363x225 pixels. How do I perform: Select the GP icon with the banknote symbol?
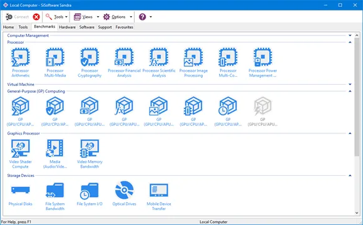coord(89,112)
